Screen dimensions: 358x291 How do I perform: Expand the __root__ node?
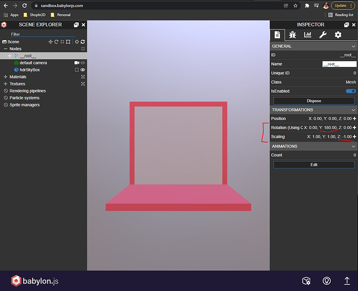tap(9, 56)
